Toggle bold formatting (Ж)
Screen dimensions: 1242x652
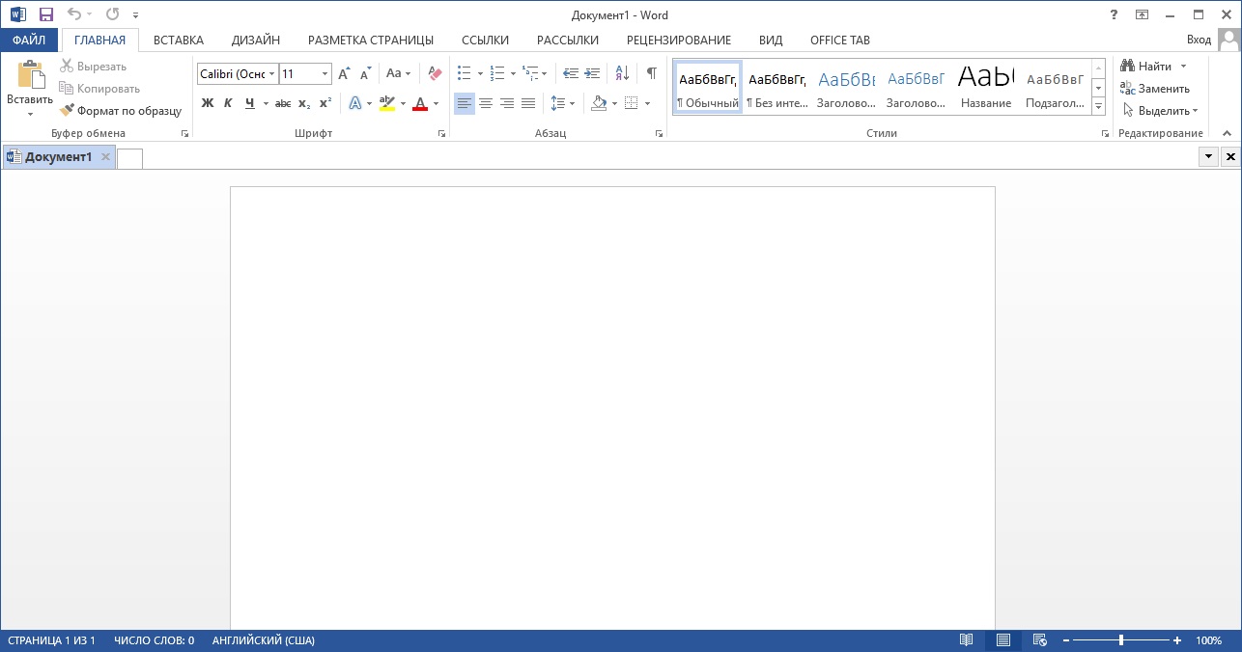click(207, 103)
